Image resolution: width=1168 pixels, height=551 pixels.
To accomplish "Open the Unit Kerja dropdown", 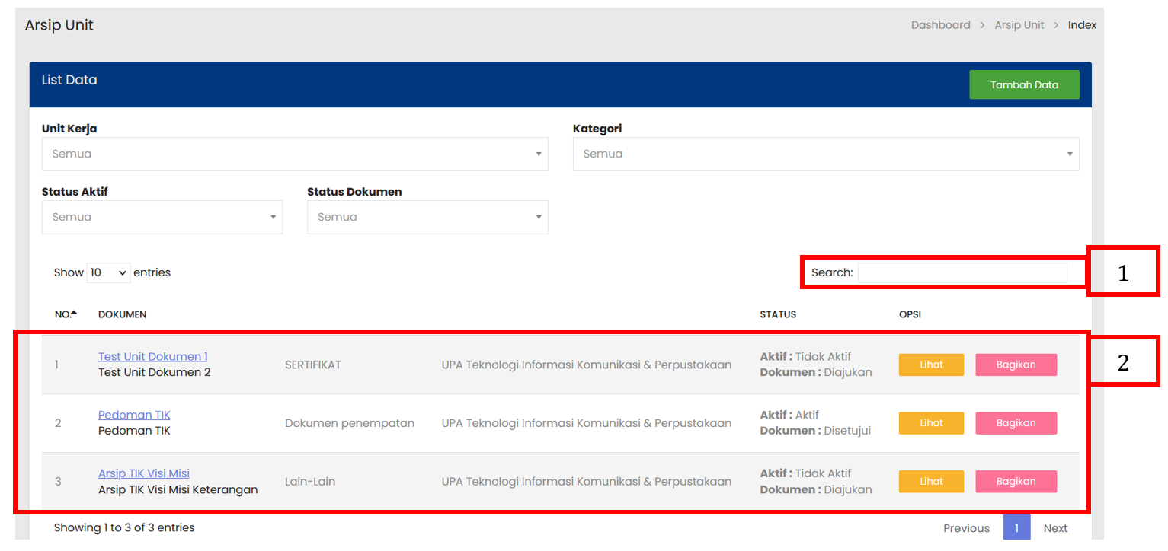I will tap(294, 154).
